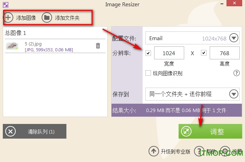Enable 纵向图像识别 checkbox
Screen dimensions: 245x162
pos(148,73)
